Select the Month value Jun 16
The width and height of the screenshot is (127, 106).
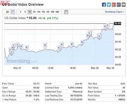click(79, 84)
